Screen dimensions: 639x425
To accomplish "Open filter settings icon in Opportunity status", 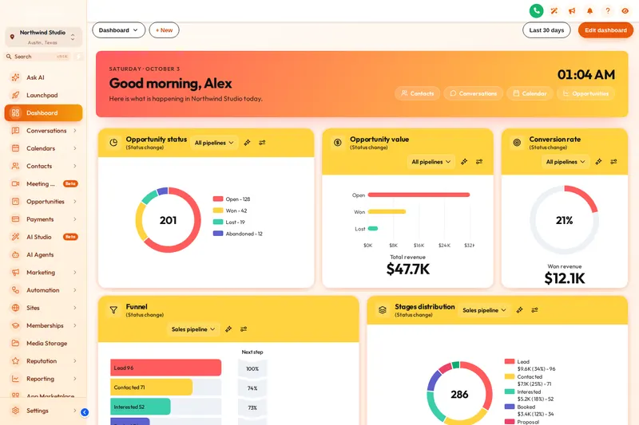I will click(262, 143).
